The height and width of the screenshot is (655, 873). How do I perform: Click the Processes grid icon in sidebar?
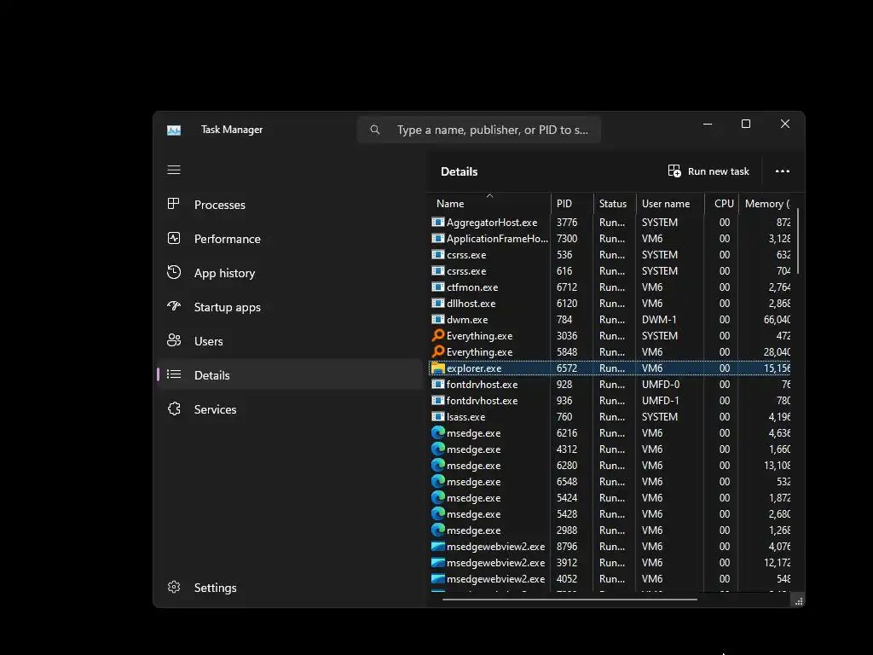pyautogui.click(x=174, y=204)
